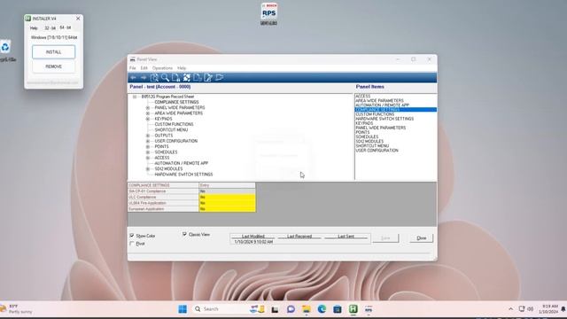This screenshot has width=567, height=319.
Task: Select HARDWARE SWITCH SETTINGS in the tree
Action: [183, 175]
